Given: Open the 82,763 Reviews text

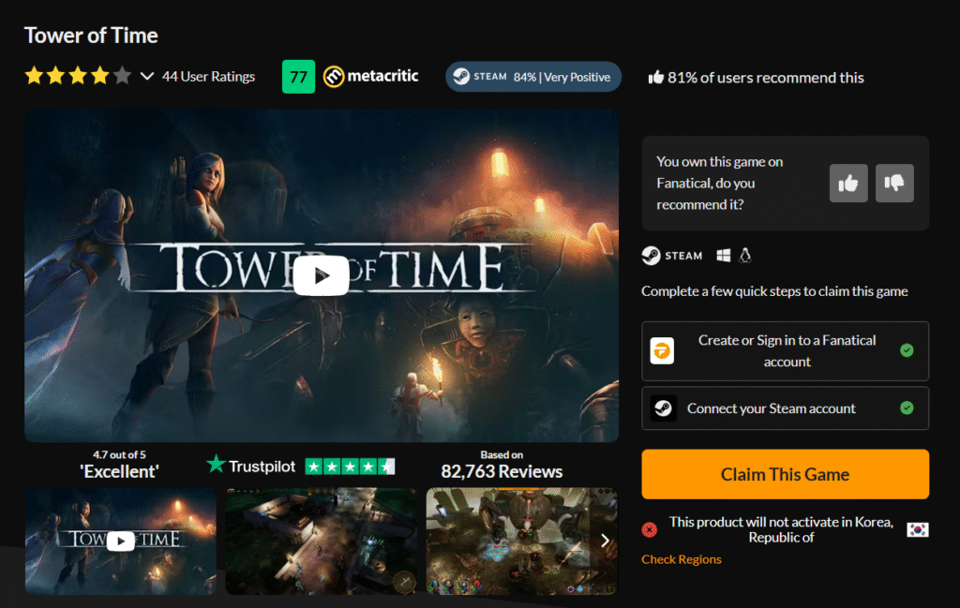Looking at the screenshot, I should click(502, 471).
